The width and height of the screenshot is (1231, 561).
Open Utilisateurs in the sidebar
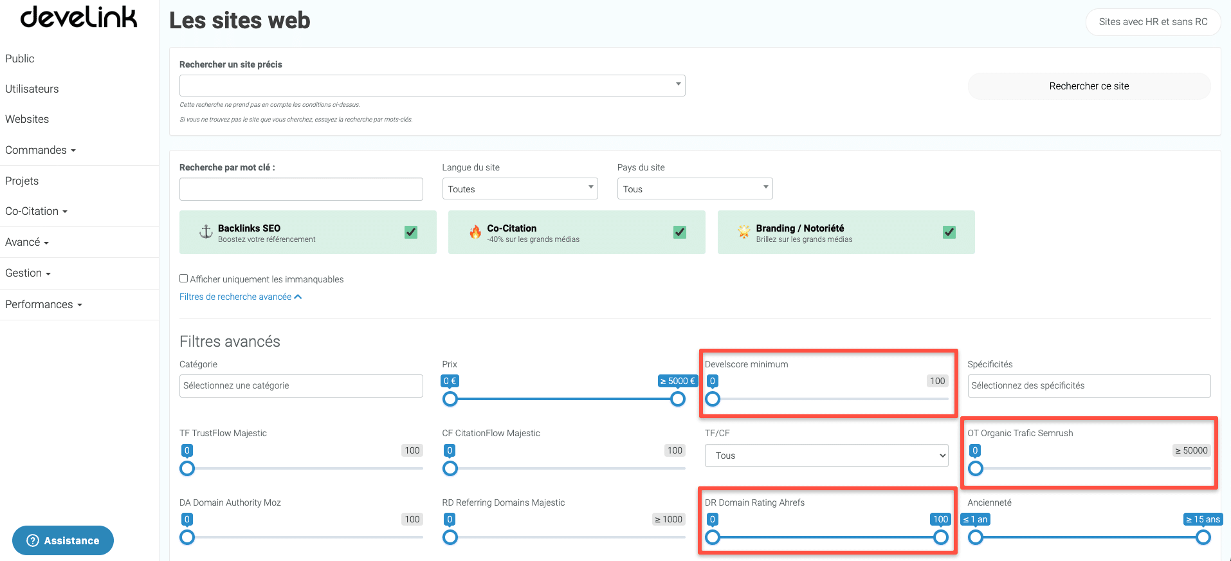[32, 89]
